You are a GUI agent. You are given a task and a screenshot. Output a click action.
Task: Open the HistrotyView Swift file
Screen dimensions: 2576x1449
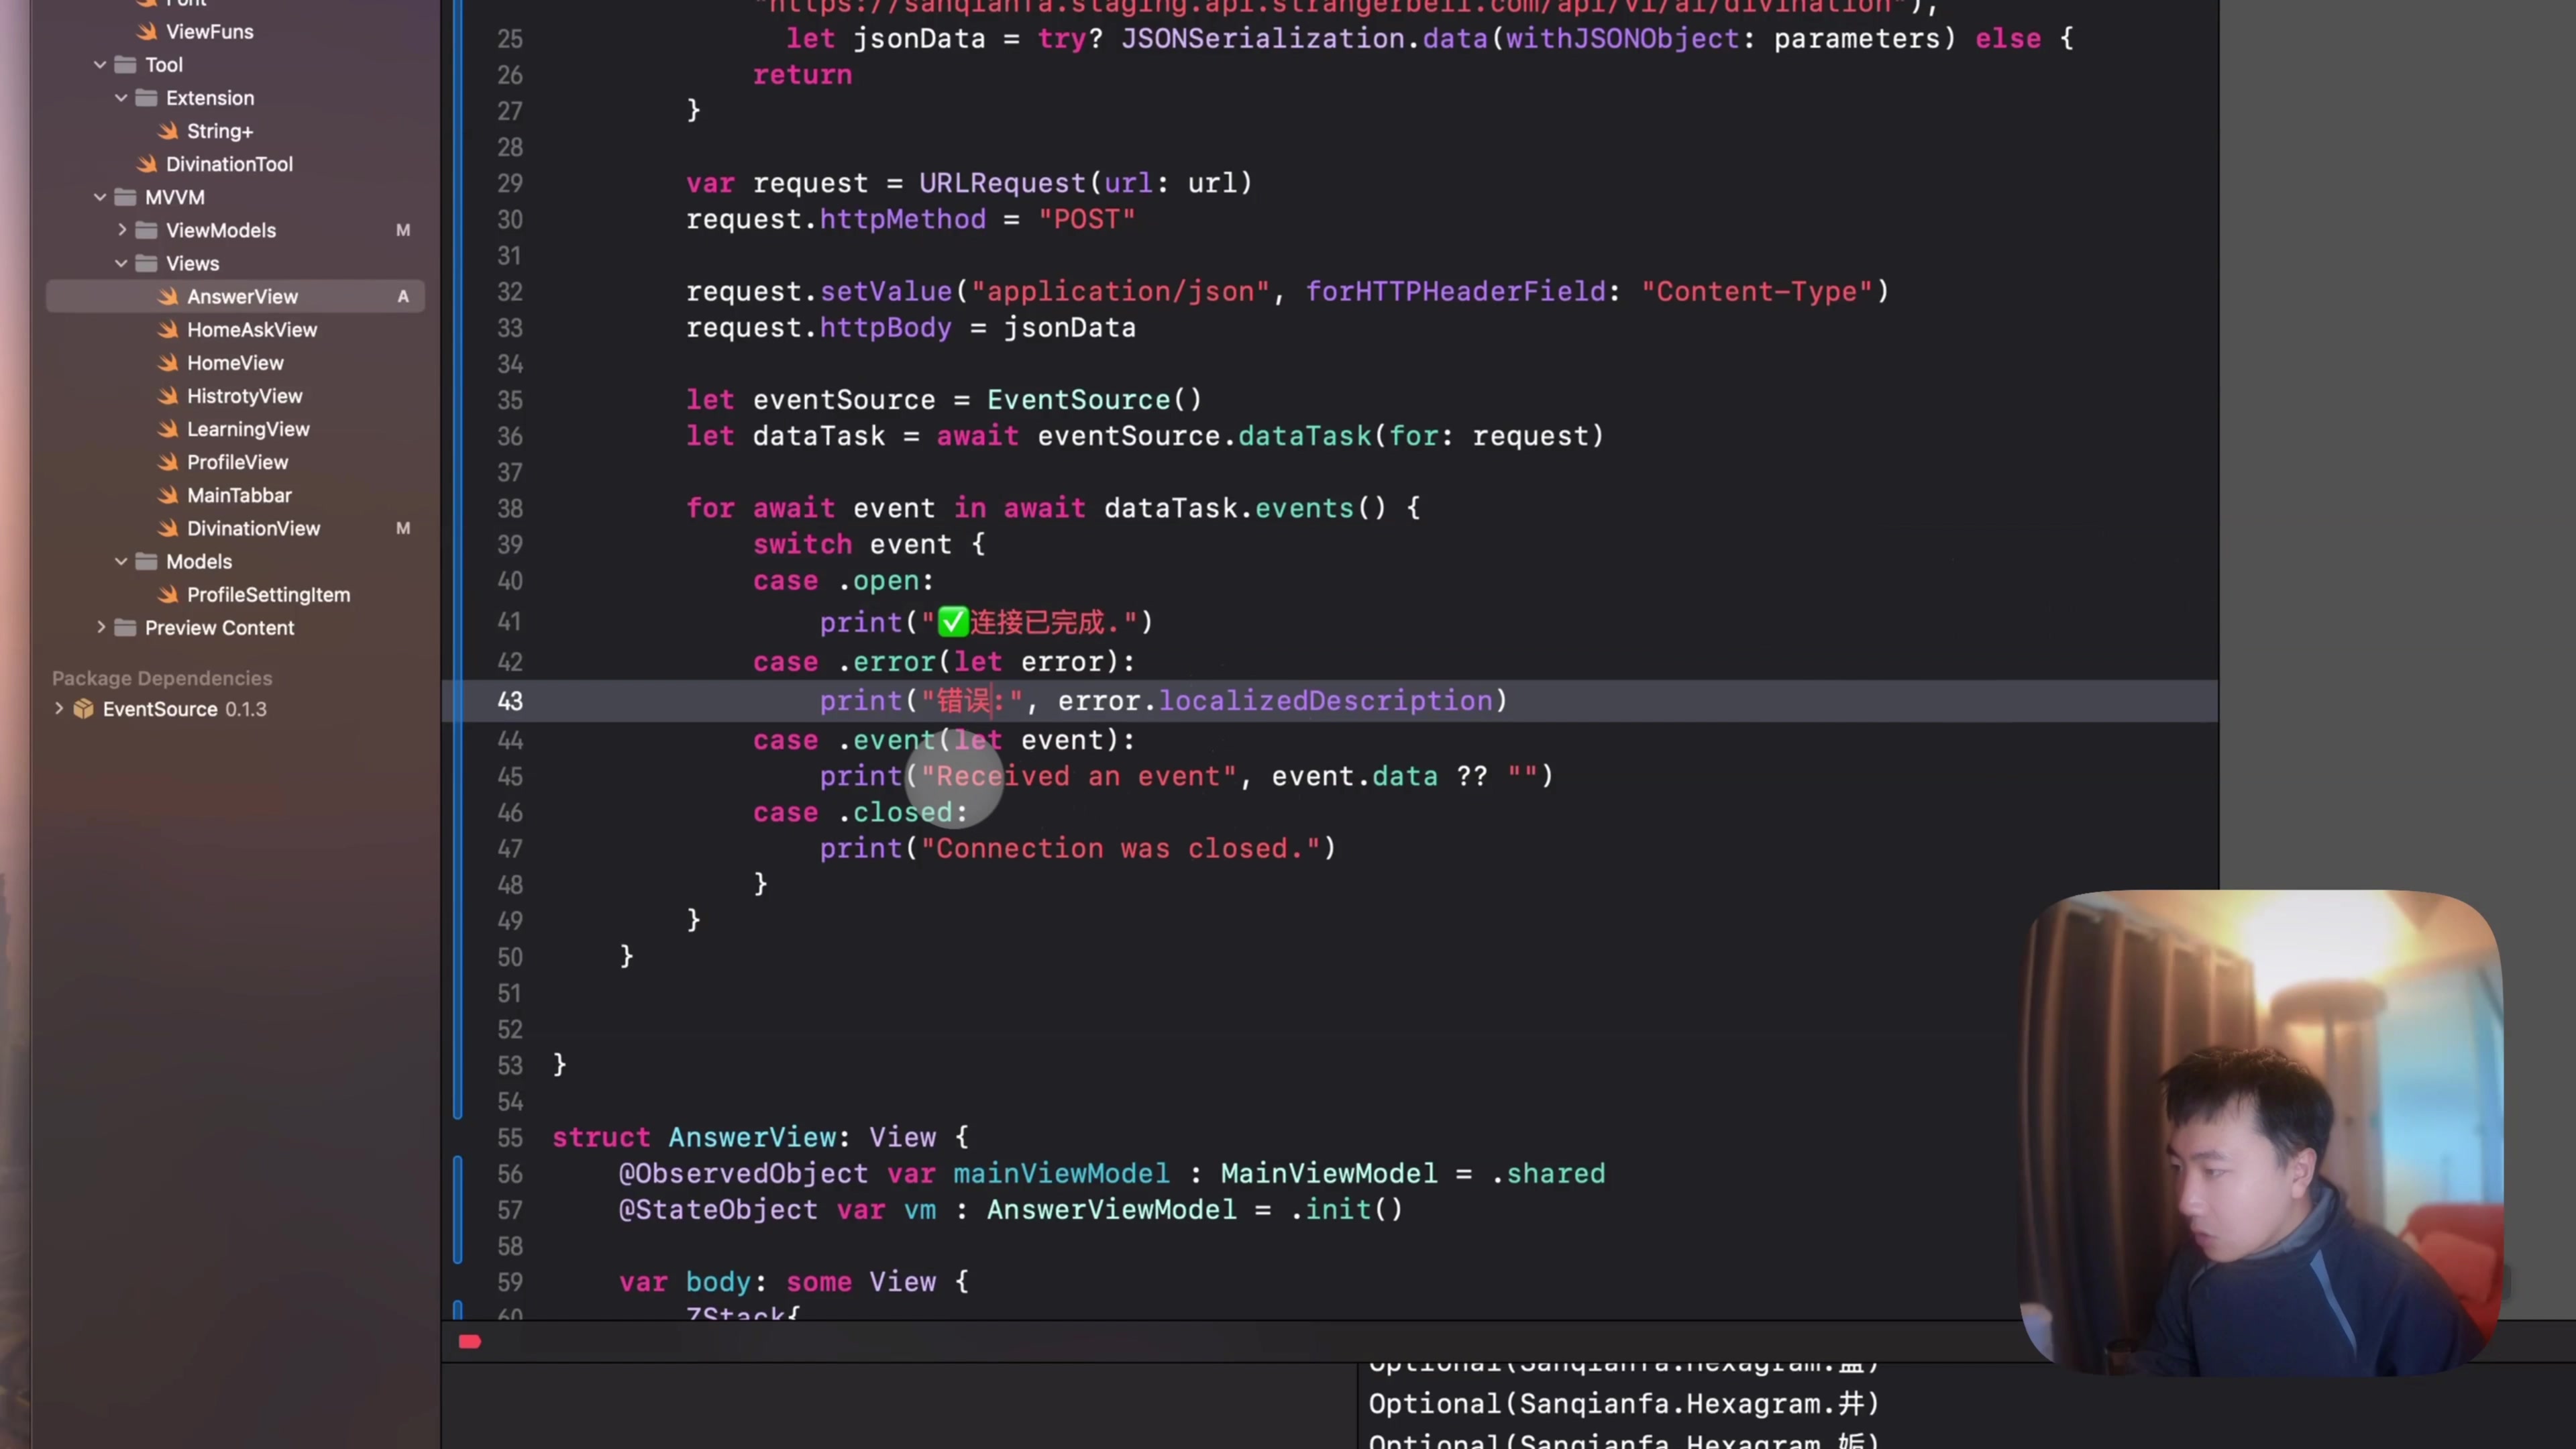tap(245, 396)
